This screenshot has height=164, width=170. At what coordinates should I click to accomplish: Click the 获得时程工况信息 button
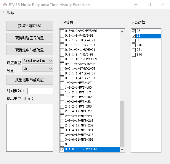[30, 38]
